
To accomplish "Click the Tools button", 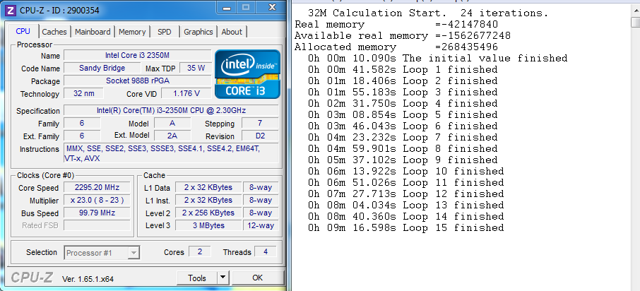I will [197, 278].
